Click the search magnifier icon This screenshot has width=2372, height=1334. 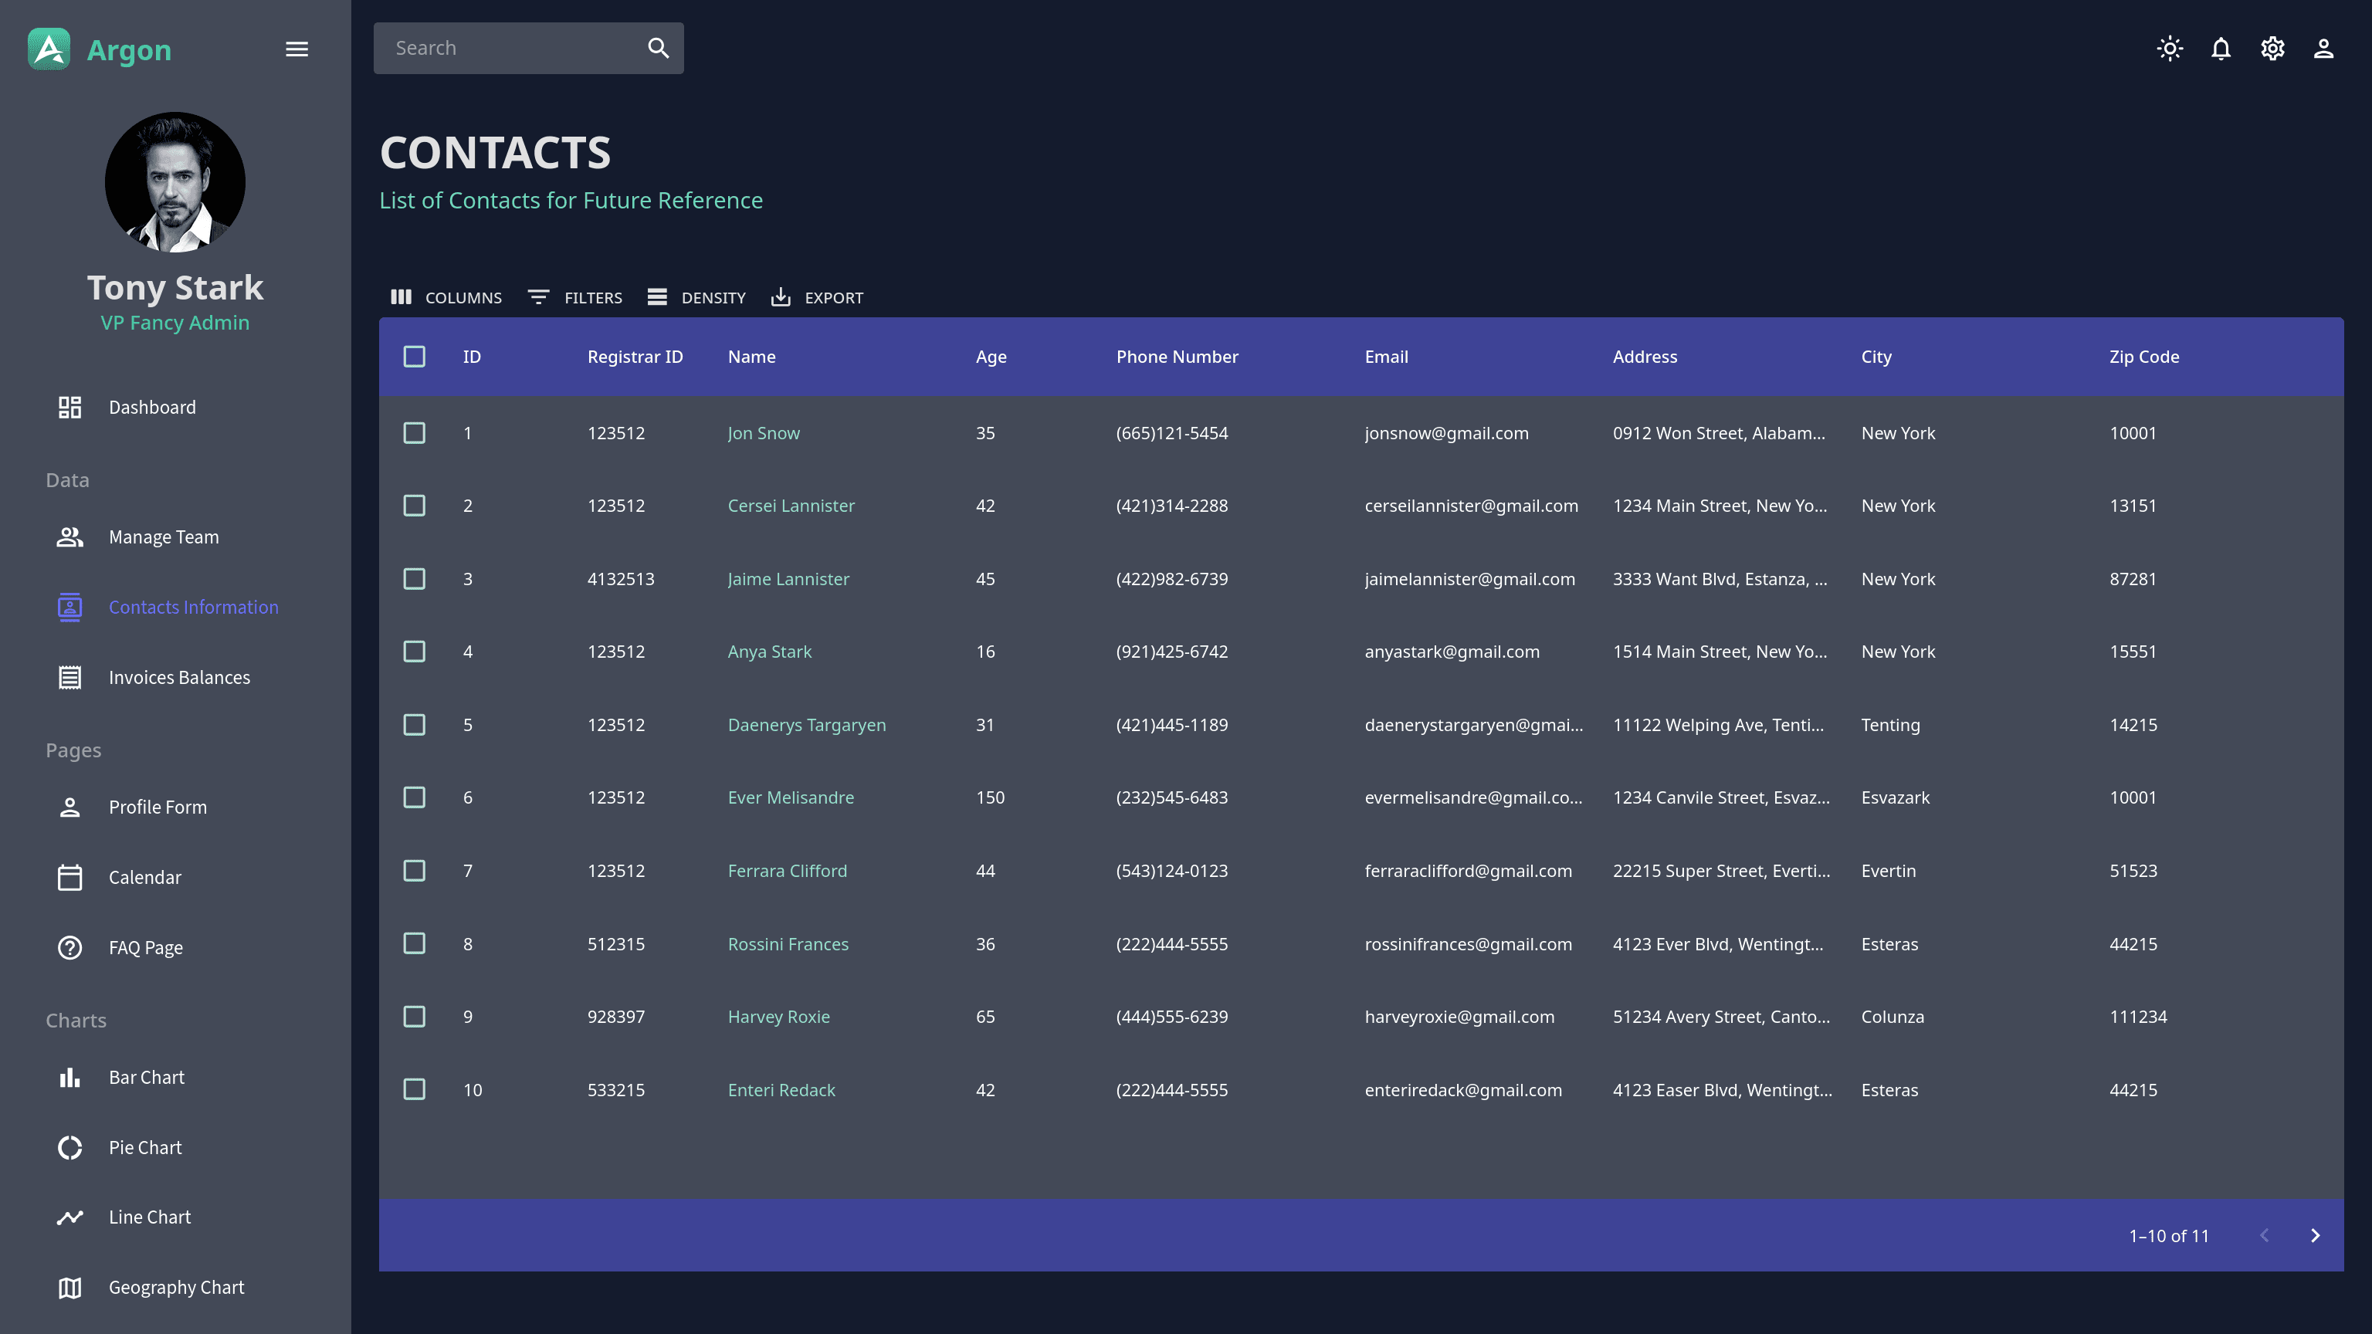[x=659, y=48]
